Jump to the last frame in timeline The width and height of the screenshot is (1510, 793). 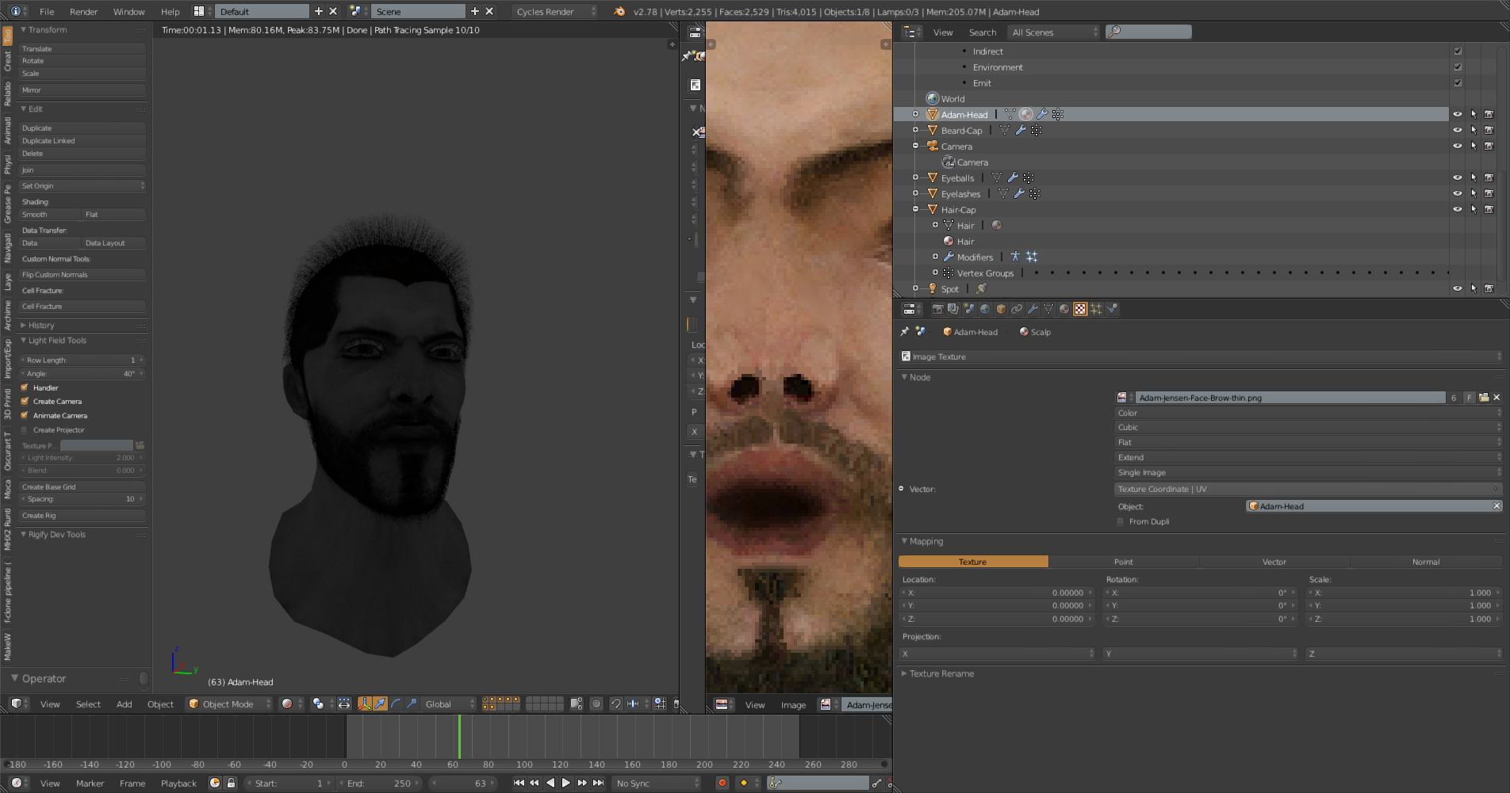pyautogui.click(x=599, y=783)
